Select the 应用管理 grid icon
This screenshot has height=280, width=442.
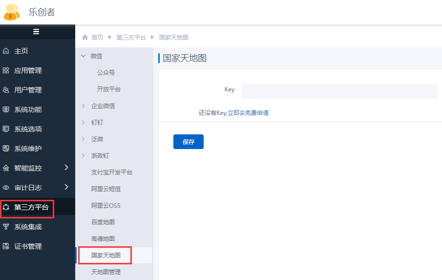coord(6,70)
